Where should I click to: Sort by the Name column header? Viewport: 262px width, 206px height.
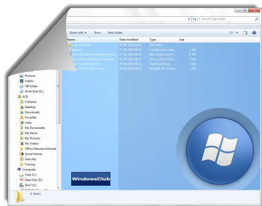pos(92,40)
